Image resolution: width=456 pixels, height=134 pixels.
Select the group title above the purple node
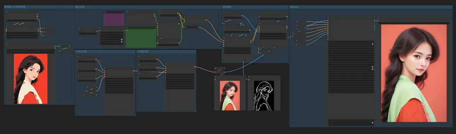click(79, 7)
